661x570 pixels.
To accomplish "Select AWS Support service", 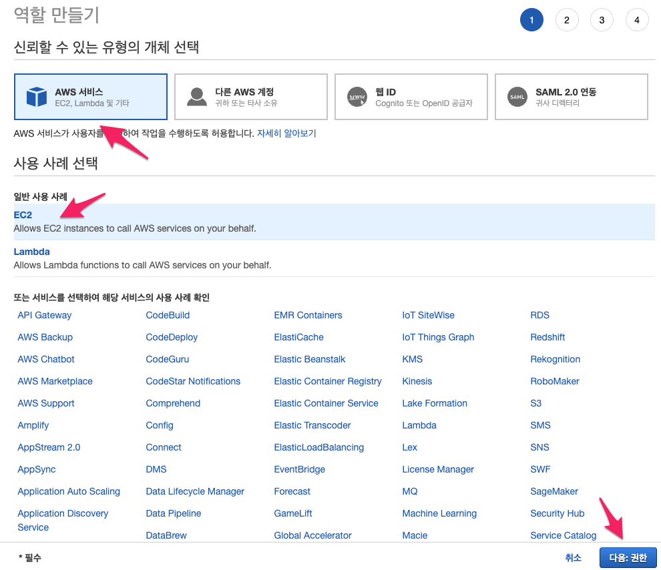I will [46, 403].
